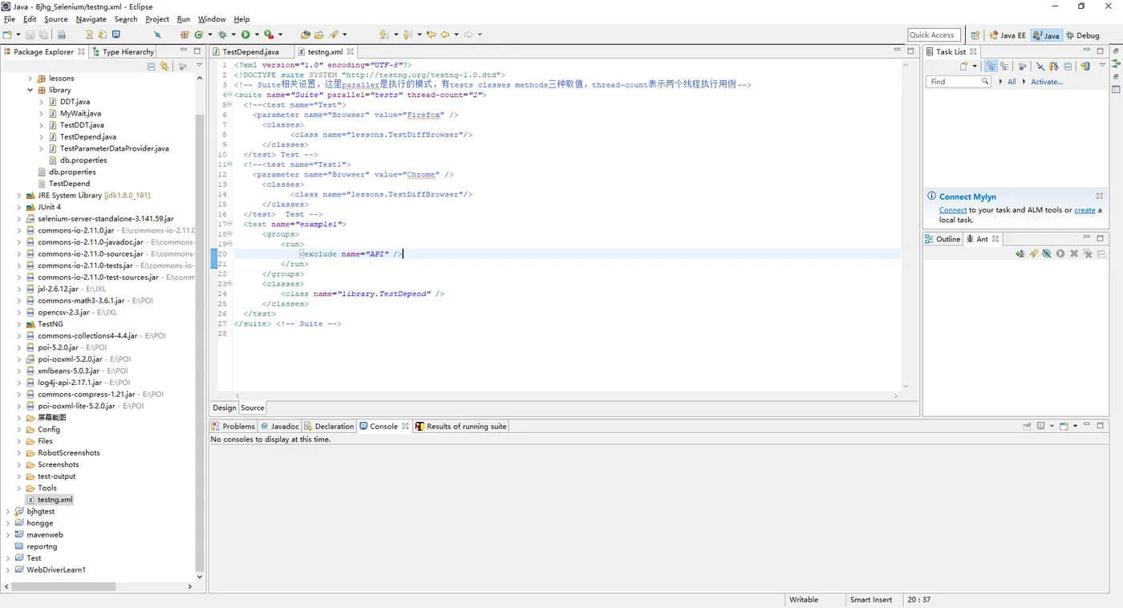Click Open Console icon in Console view
Viewport: 1123px width, 608px height.
click(x=1064, y=426)
